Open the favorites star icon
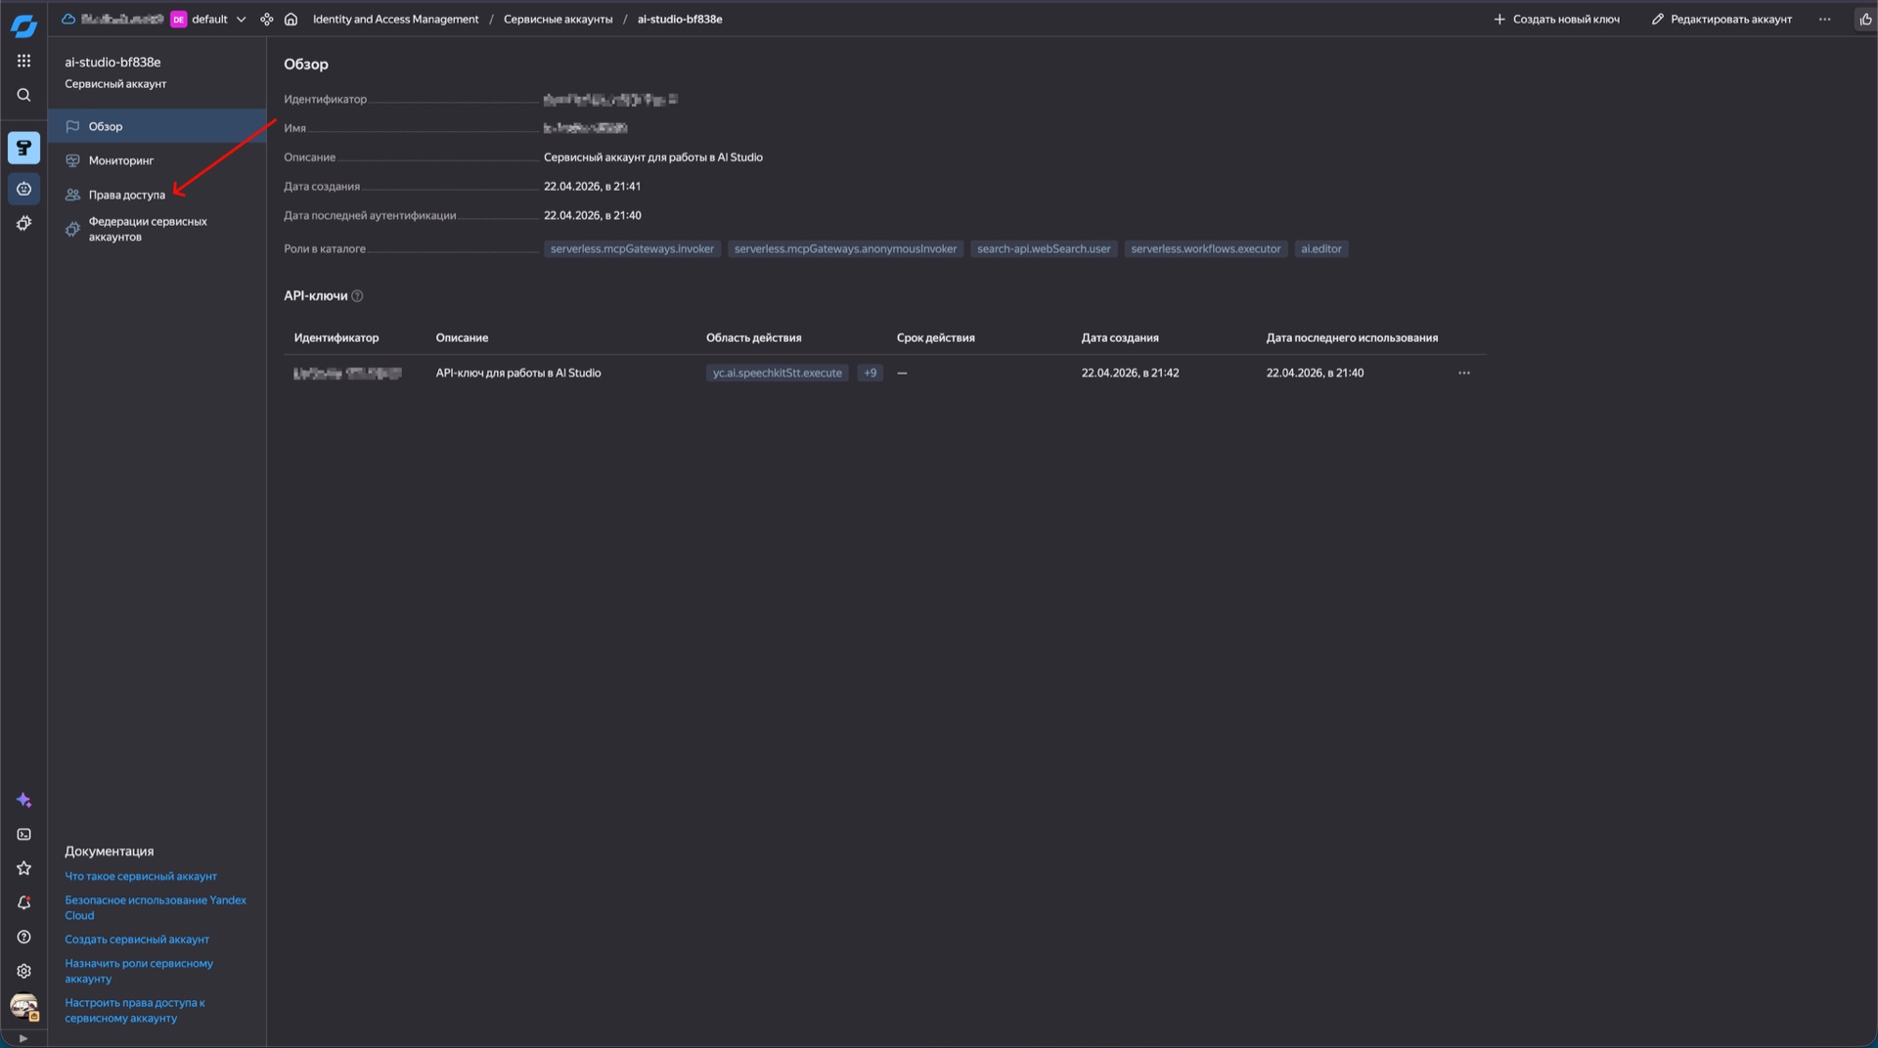This screenshot has height=1048, width=1878. coord(23,868)
